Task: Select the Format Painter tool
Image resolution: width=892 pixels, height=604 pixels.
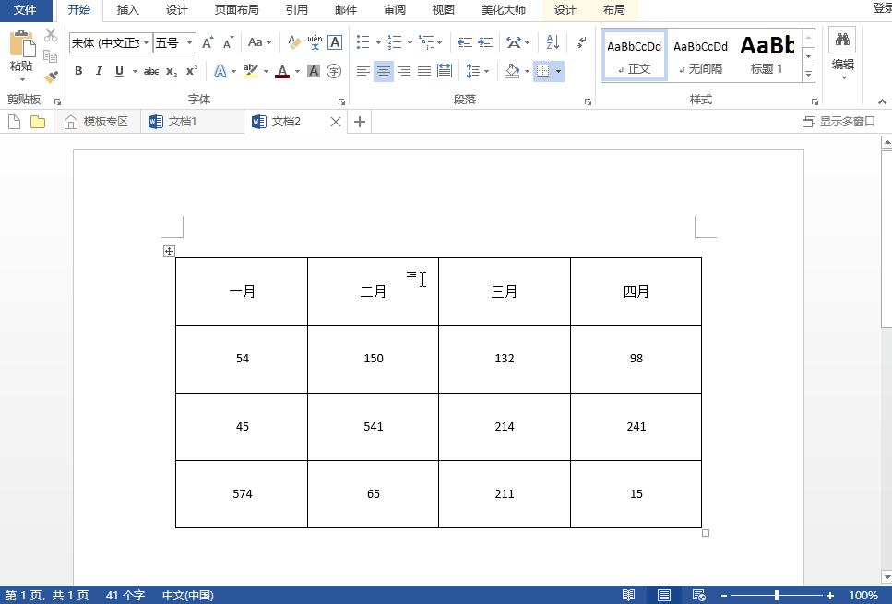Action: pyautogui.click(x=51, y=75)
